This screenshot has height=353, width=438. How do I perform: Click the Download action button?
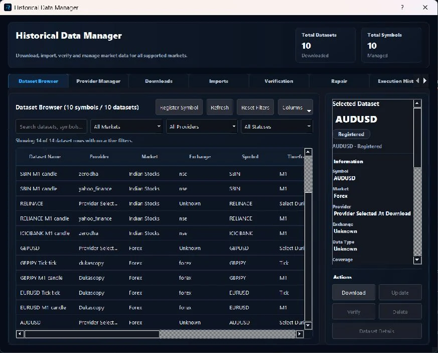coord(354,293)
